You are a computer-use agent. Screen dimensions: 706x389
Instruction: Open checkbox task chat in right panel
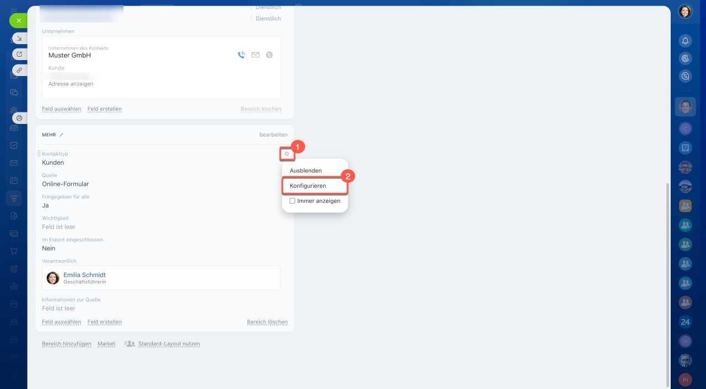click(685, 148)
